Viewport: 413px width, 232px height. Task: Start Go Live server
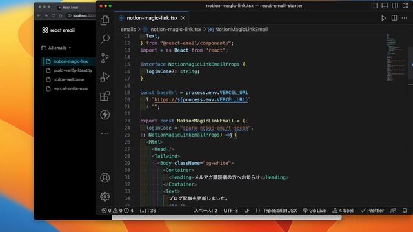314,211
